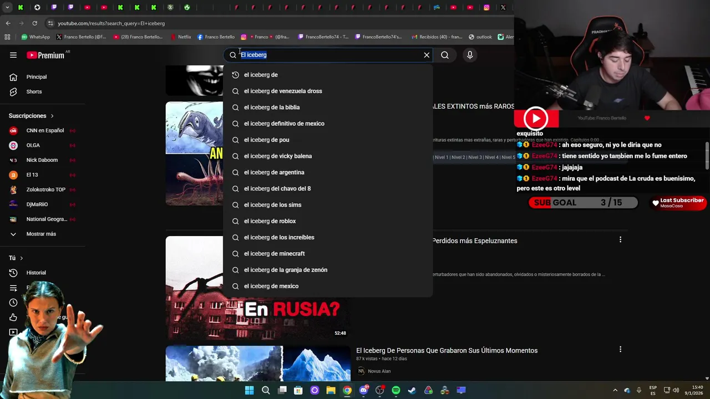
Task: Open DjMaRiiO channel subscription
Action: (42, 204)
